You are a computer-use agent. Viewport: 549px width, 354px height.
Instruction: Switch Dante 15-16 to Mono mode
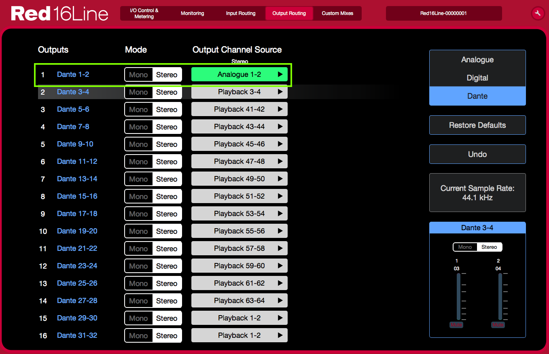[138, 196]
